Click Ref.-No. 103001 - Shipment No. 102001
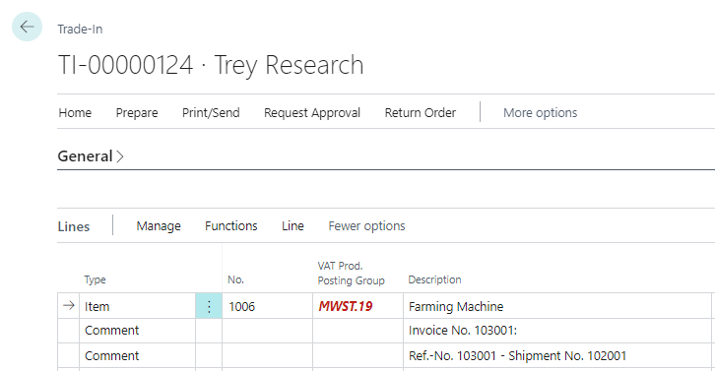 coord(557,355)
